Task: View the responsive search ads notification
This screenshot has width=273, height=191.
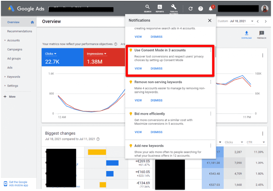Action: pos(138,37)
